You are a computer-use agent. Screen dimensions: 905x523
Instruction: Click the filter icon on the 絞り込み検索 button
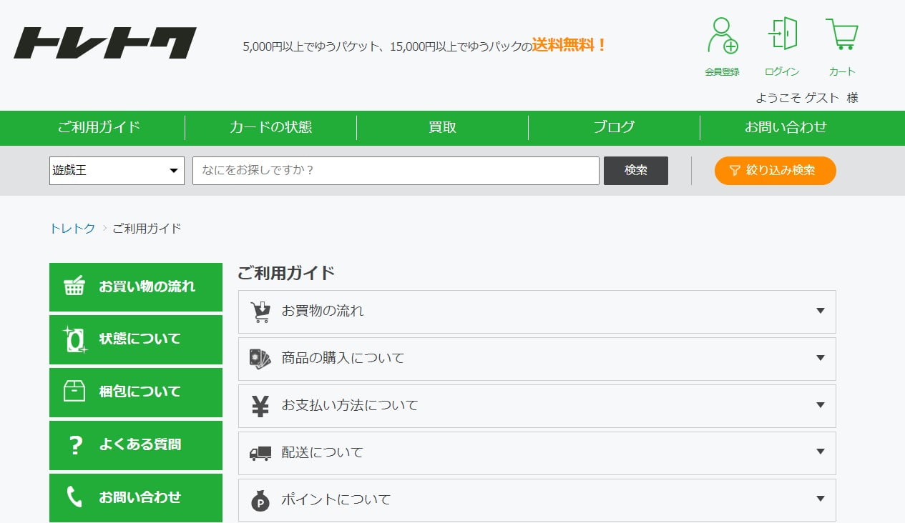click(x=735, y=171)
